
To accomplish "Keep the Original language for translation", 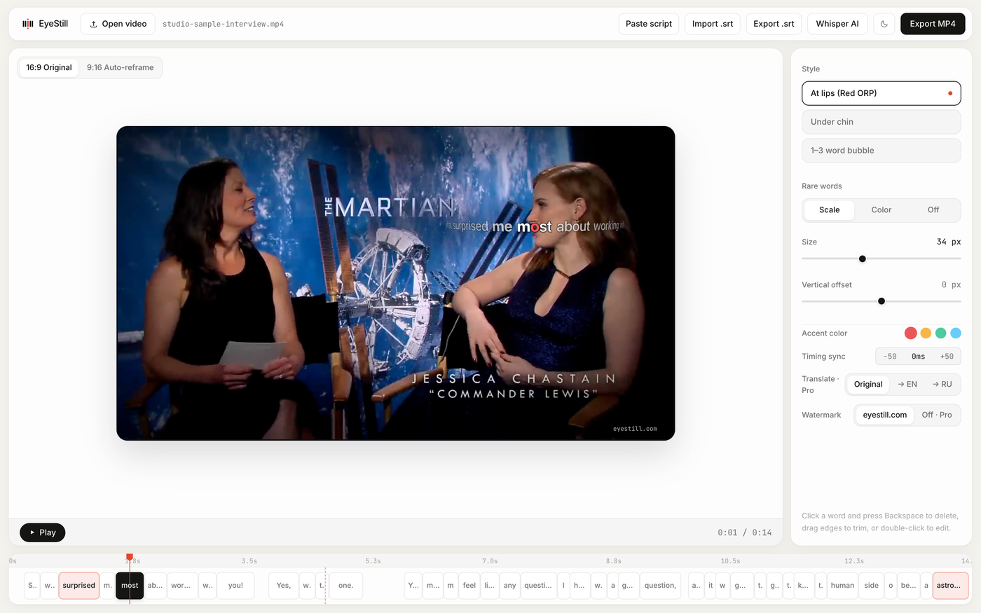I will (868, 385).
